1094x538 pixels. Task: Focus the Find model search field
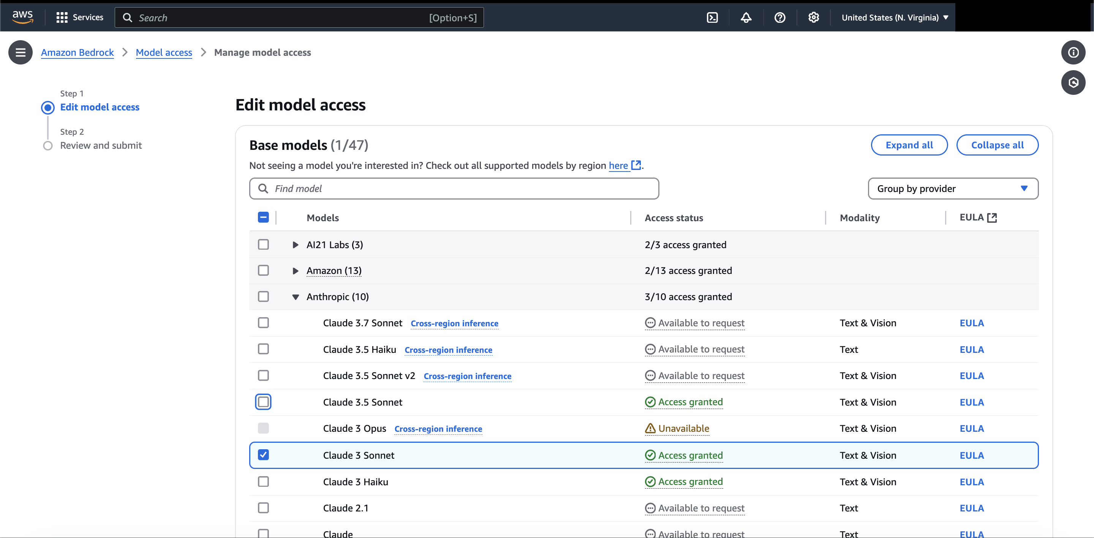tap(454, 189)
